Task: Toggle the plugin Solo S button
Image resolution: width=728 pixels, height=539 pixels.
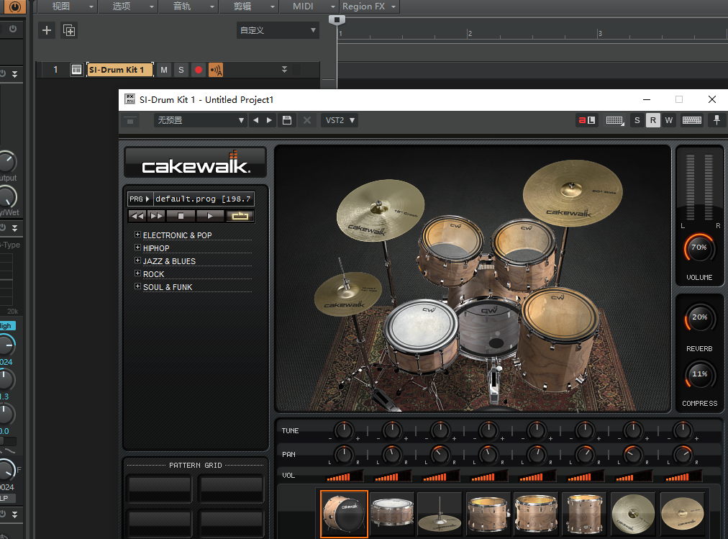Action: [637, 120]
